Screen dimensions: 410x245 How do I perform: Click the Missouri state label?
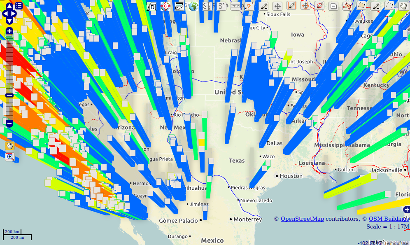coord(304,79)
